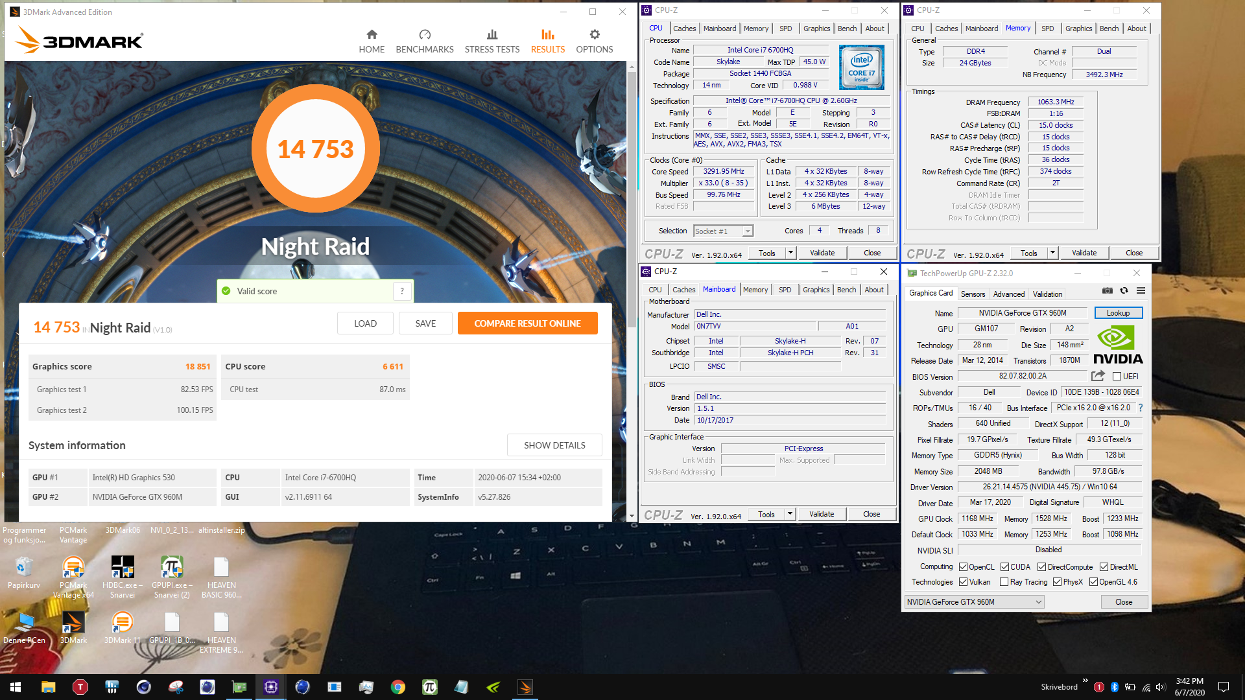Viewport: 1245px width, 700px height.
Task: Click Validate in CPU-Z Memory window
Action: (x=1084, y=253)
